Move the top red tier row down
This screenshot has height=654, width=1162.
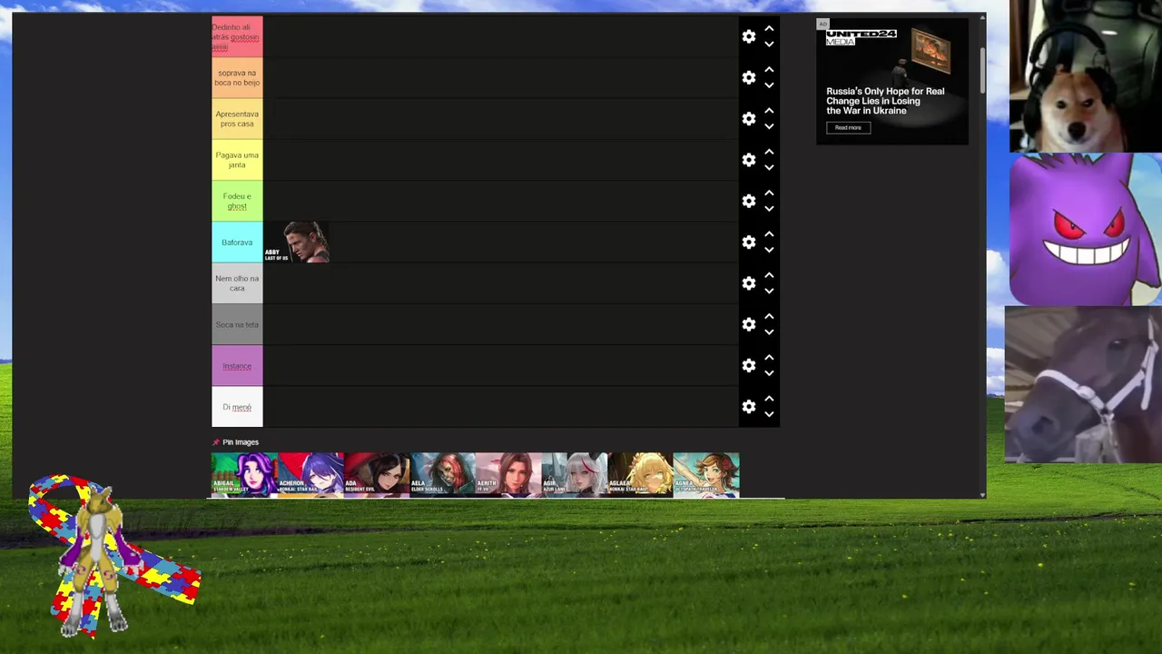(769, 44)
